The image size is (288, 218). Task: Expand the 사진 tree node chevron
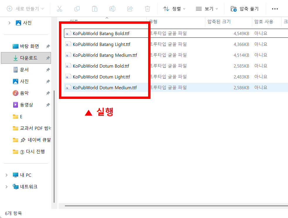tap(9, 23)
